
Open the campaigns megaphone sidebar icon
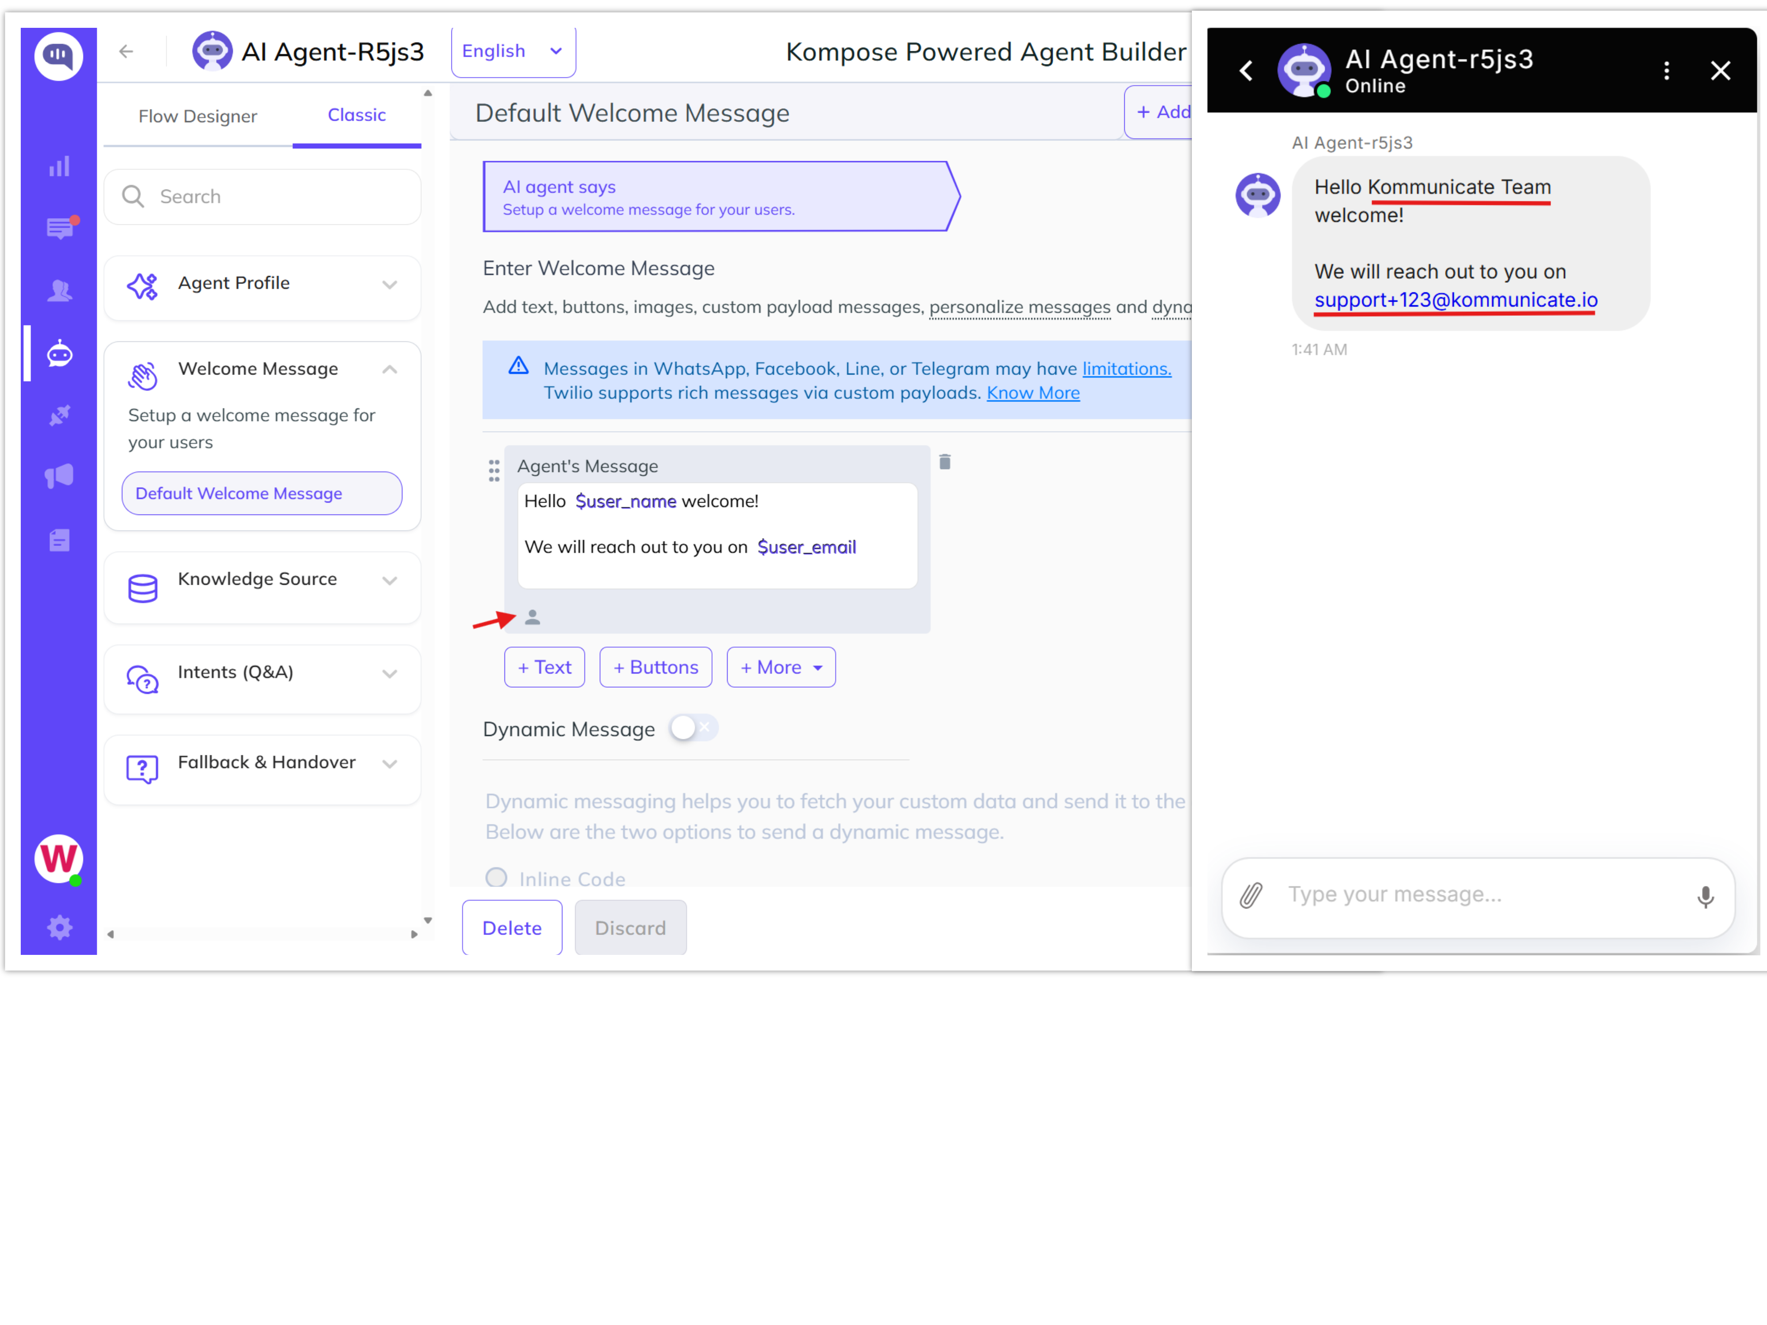point(59,476)
